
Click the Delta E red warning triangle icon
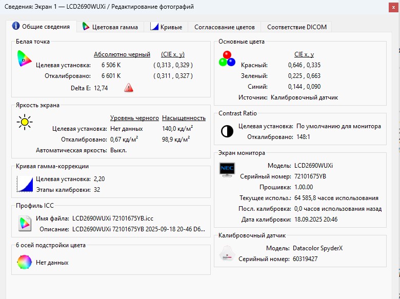tap(128, 88)
